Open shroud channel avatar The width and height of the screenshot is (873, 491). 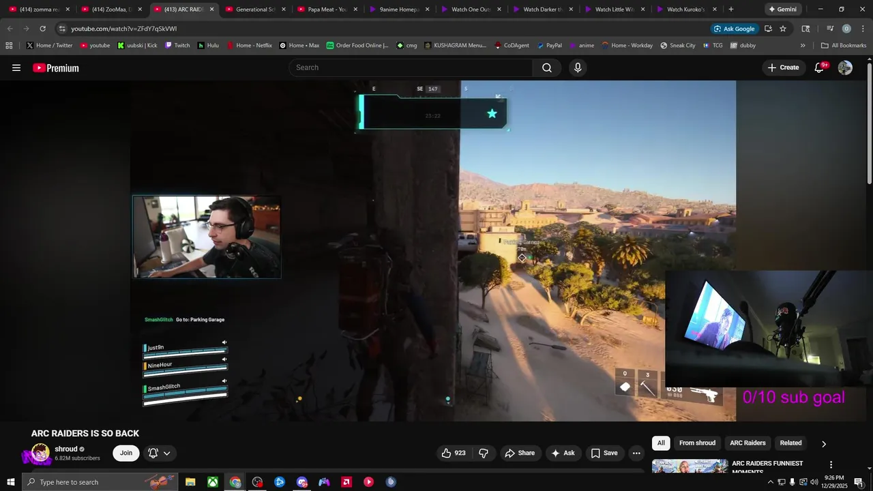click(x=40, y=453)
